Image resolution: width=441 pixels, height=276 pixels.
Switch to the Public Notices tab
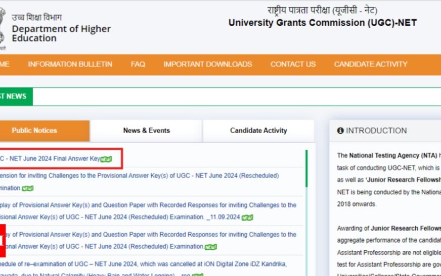pos(45,131)
